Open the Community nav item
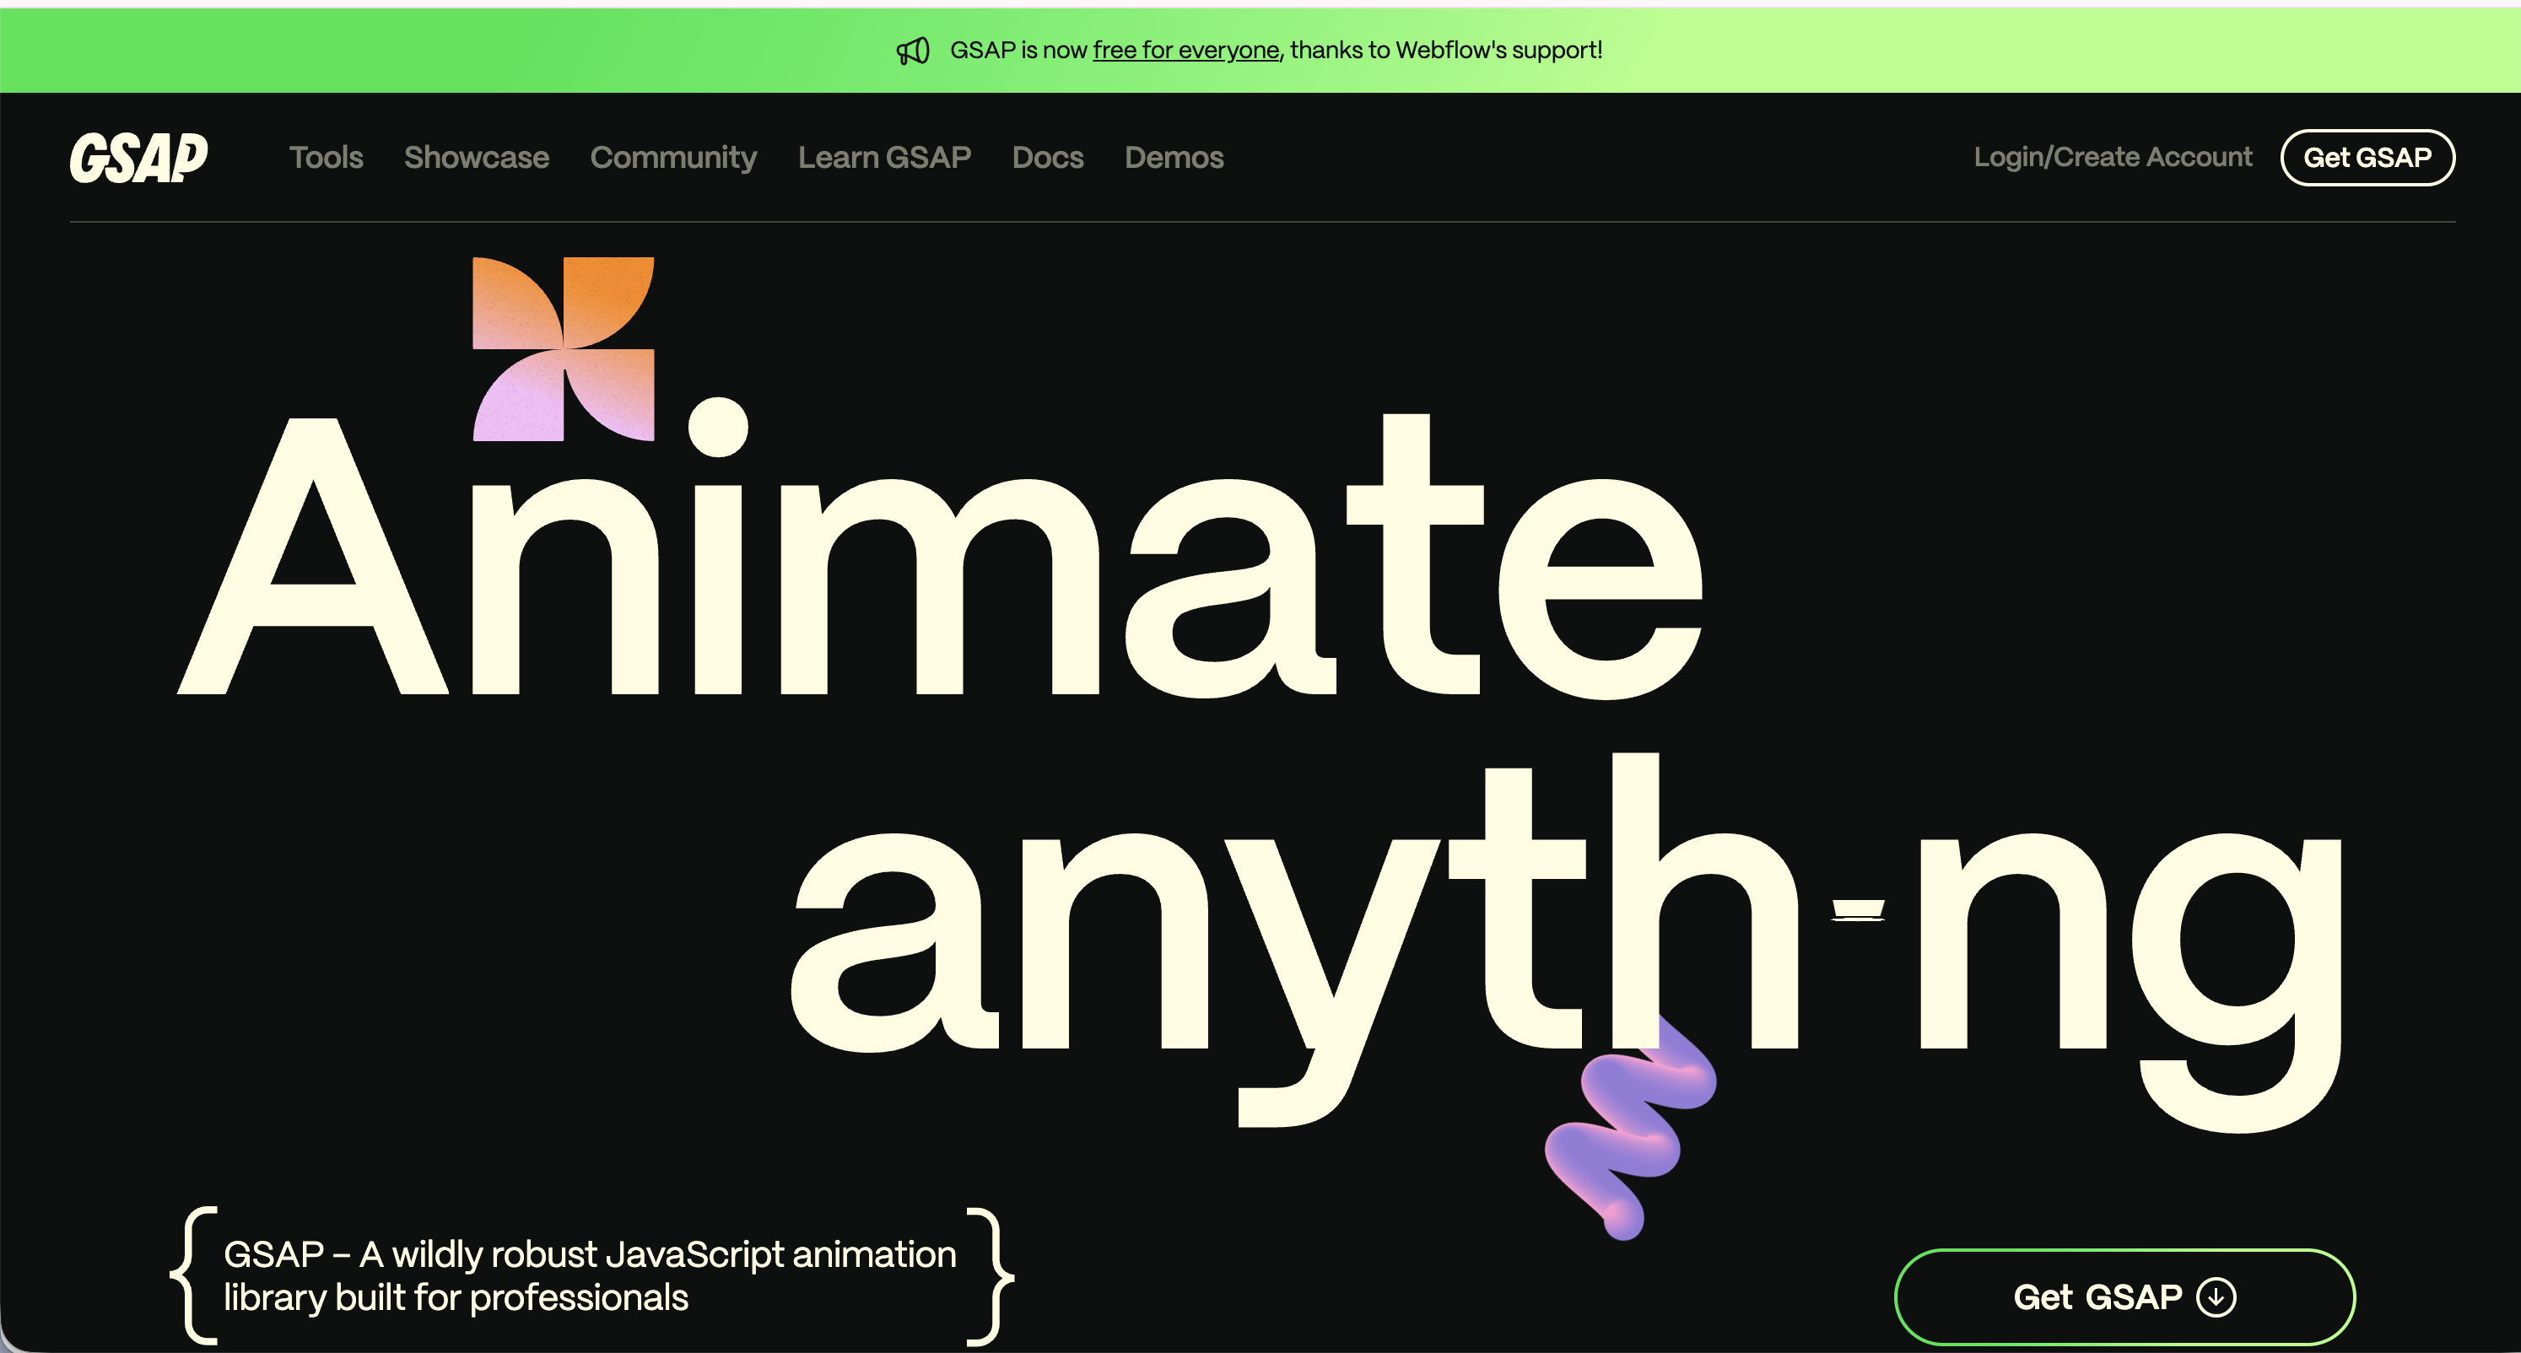This screenshot has width=2521, height=1353. click(673, 158)
